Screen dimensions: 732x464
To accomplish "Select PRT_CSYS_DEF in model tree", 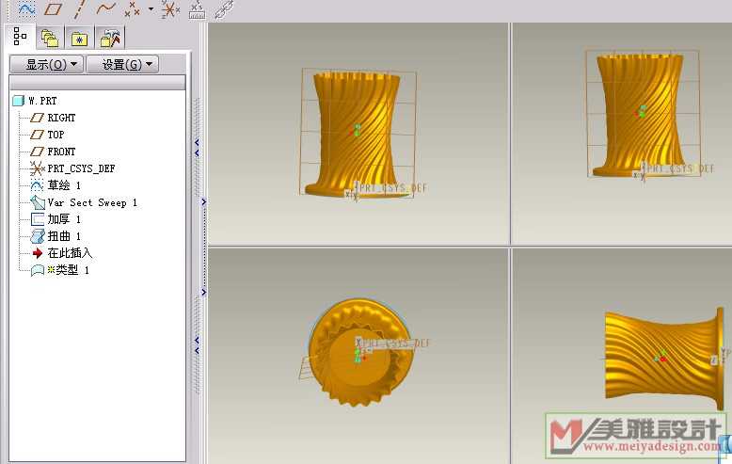I will [81, 168].
